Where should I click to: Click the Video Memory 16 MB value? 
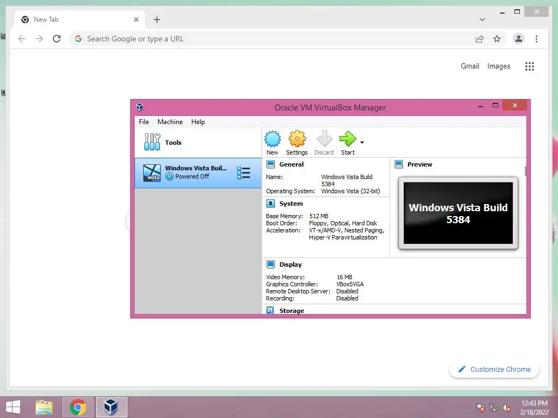[x=344, y=277]
